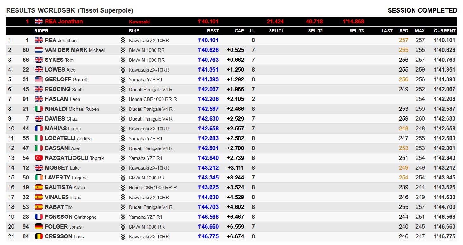Click the Dutch flag beside Van der Mark

(39, 50)
